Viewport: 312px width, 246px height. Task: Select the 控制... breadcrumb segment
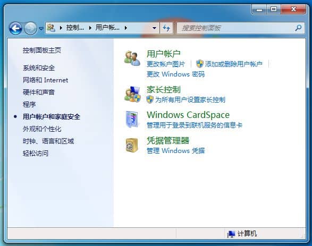pyautogui.click(x=75, y=28)
